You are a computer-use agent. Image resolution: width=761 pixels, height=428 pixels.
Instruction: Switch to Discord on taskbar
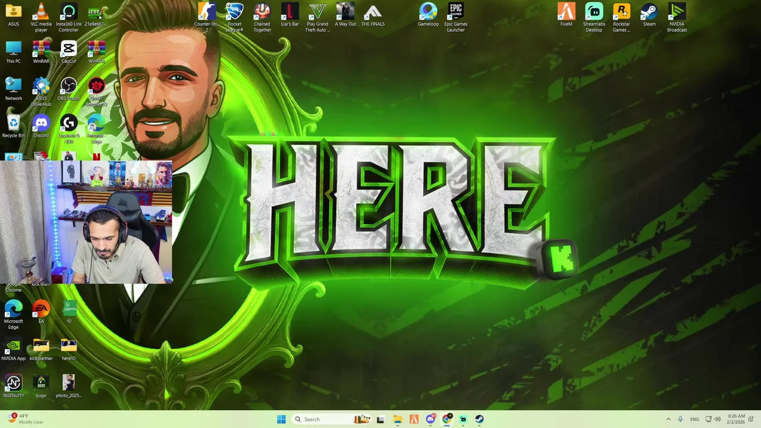tap(430, 419)
